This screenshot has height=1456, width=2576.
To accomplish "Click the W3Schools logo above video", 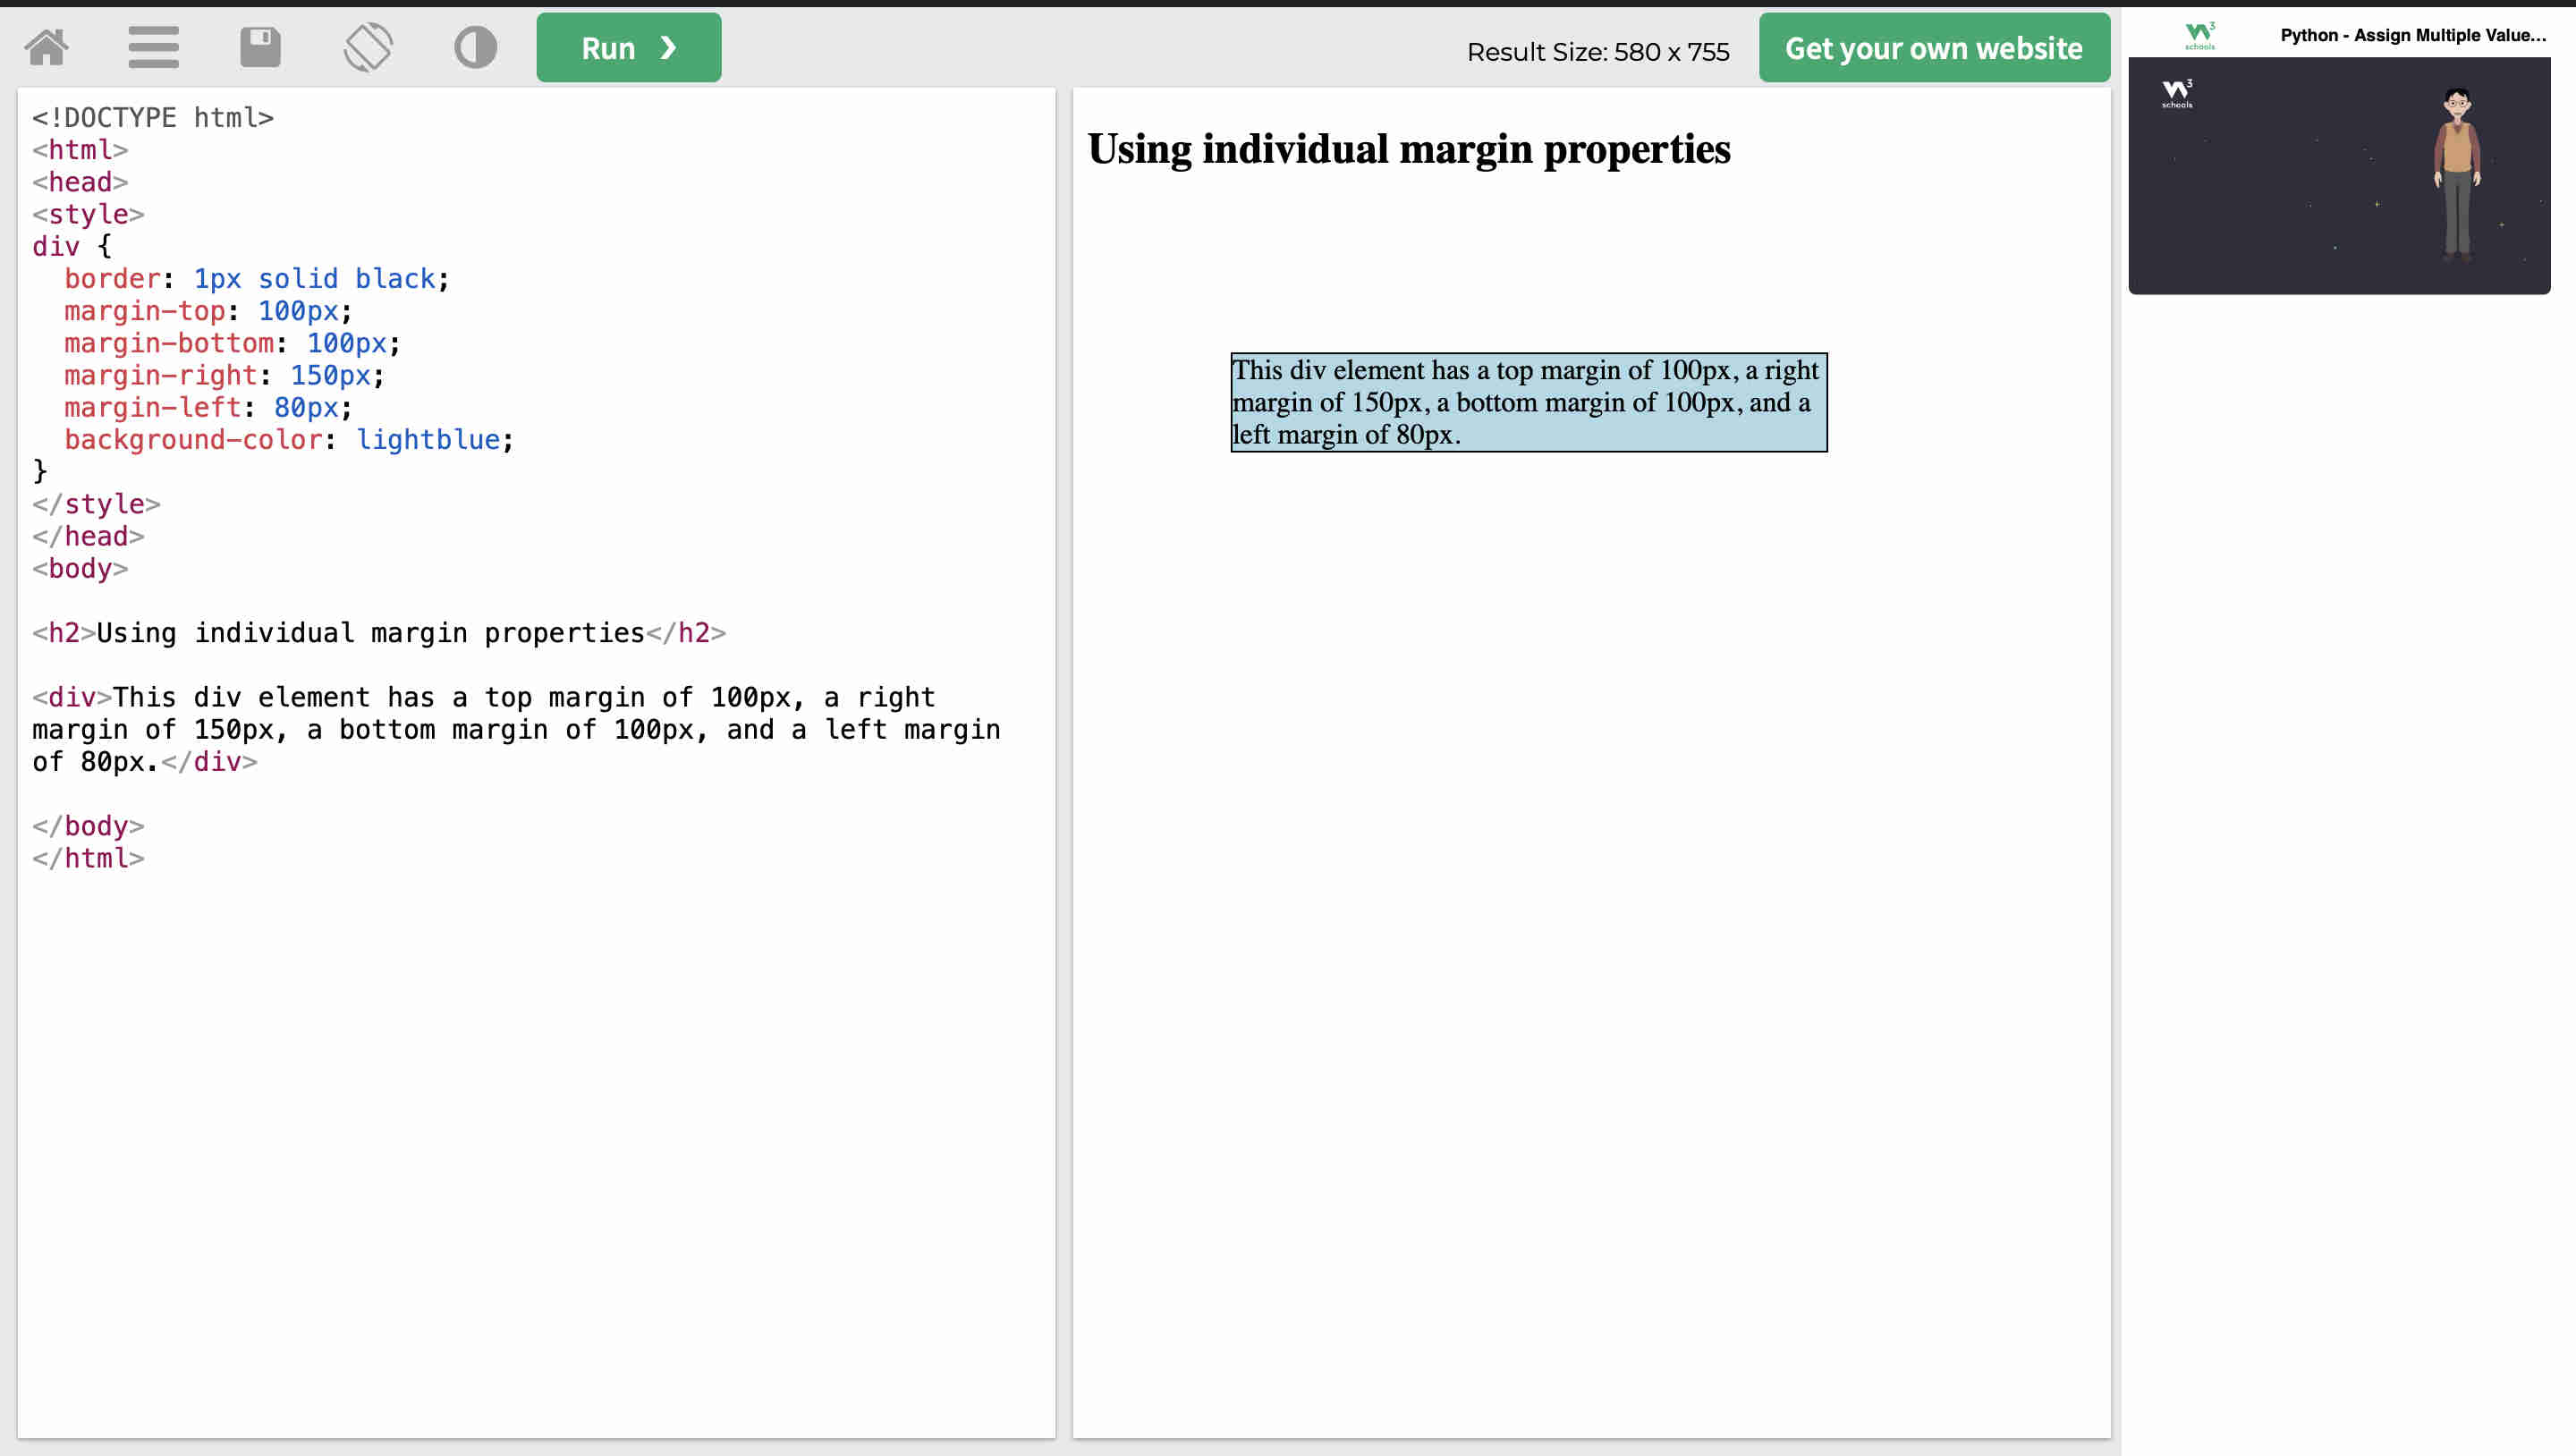I will (x=2199, y=35).
